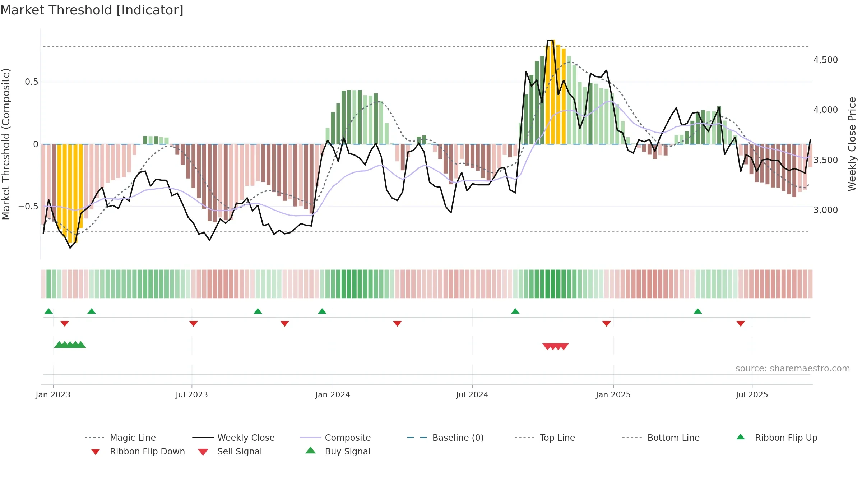Click the Ribbon Flip Up marker near August 2024

click(x=515, y=311)
